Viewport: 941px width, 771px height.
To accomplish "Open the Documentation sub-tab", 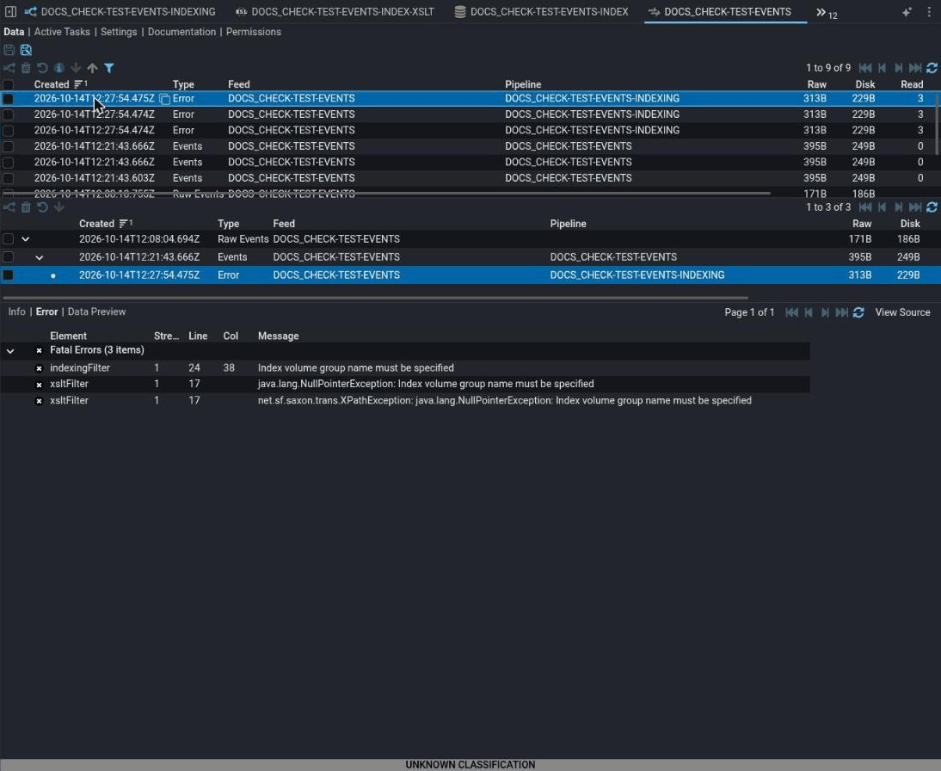I will (181, 32).
